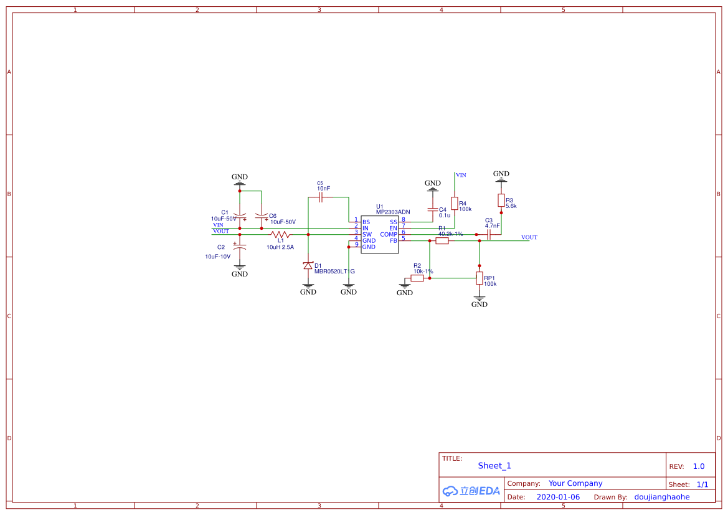Select the C1 polarized capacitor symbol
Viewport: 728px width, 515px height.
(240, 217)
